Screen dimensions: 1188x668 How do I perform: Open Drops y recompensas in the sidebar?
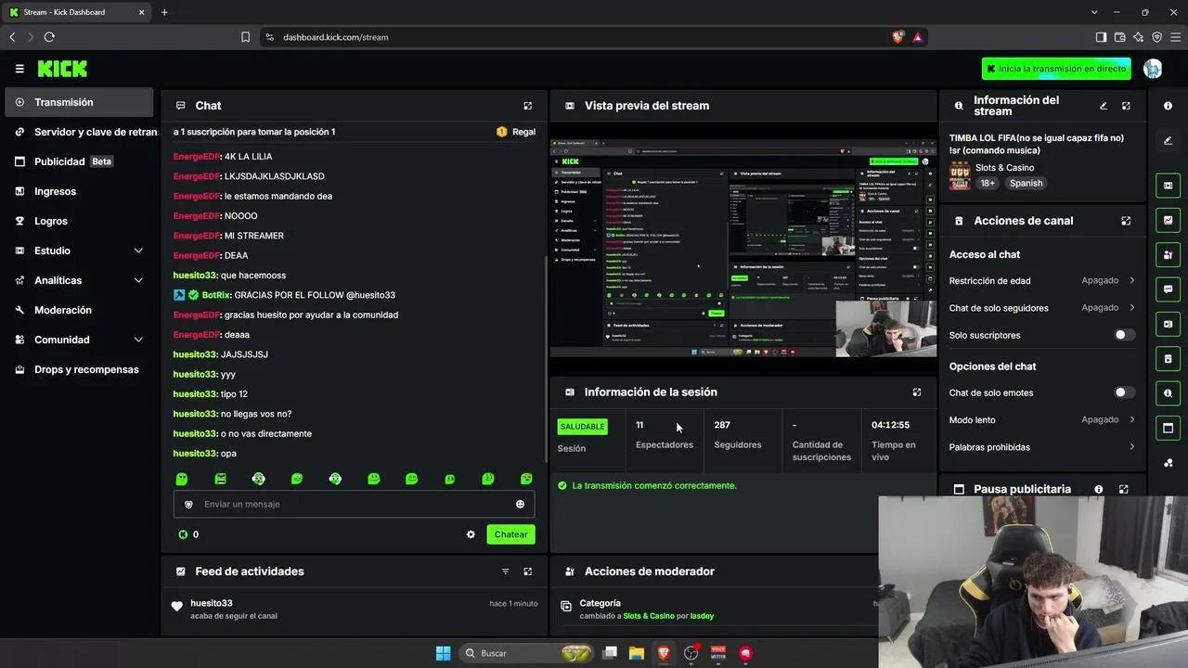click(x=79, y=369)
